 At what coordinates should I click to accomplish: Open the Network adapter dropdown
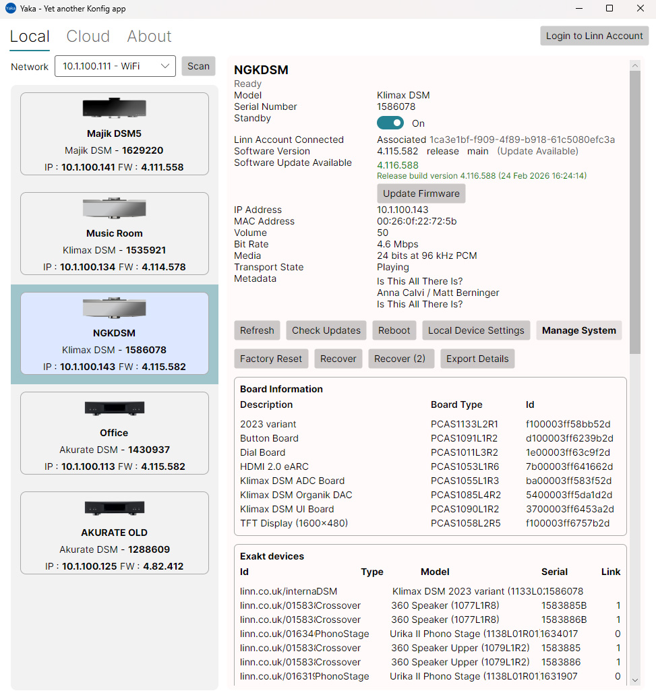point(115,66)
